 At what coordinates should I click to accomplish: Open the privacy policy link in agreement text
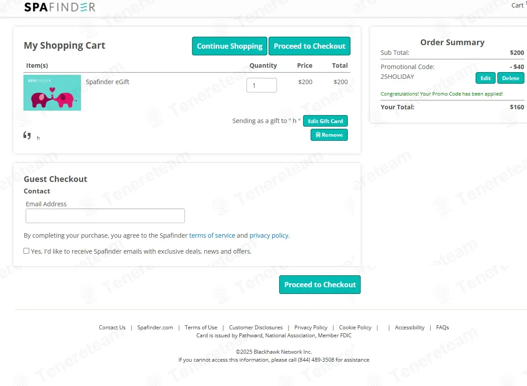click(x=269, y=235)
